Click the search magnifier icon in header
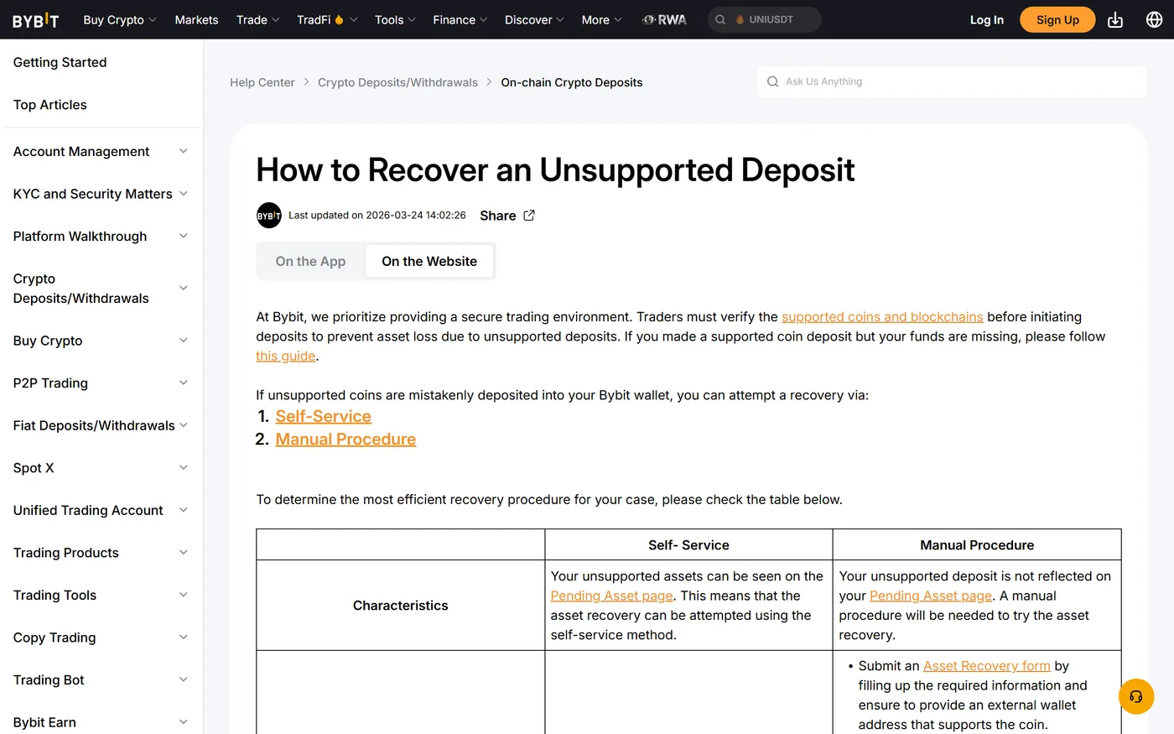This screenshot has width=1174, height=734. [720, 19]
